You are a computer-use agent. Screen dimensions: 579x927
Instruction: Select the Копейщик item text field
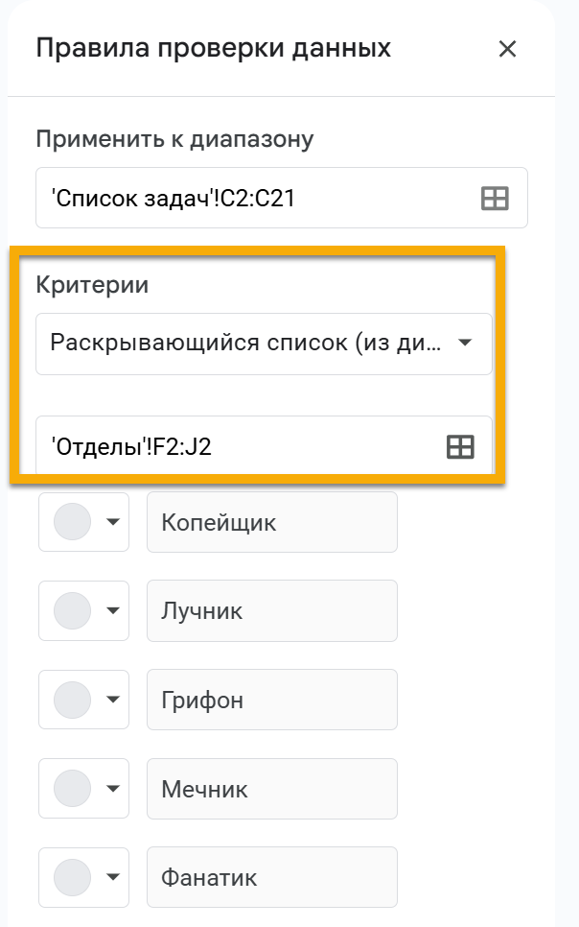[272, 522]
